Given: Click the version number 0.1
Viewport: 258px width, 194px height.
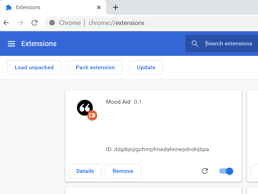Looking at the screenshot, I should 138,102.
